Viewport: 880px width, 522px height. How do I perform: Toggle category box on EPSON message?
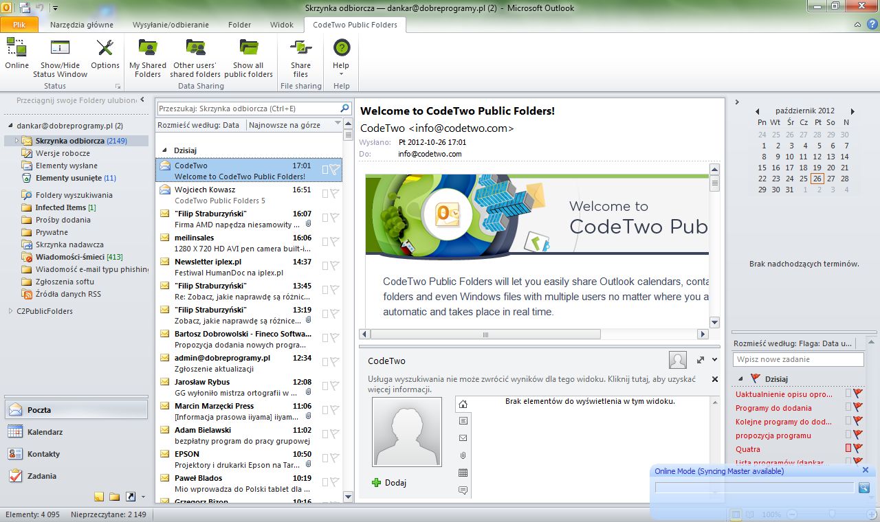click(325, 458)
